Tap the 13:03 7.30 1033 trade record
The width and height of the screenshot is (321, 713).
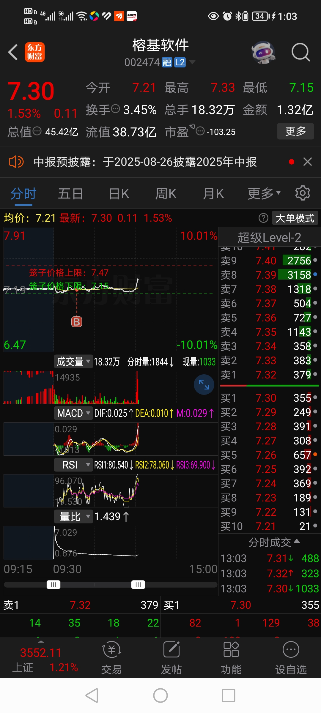[x=270, y=589]
